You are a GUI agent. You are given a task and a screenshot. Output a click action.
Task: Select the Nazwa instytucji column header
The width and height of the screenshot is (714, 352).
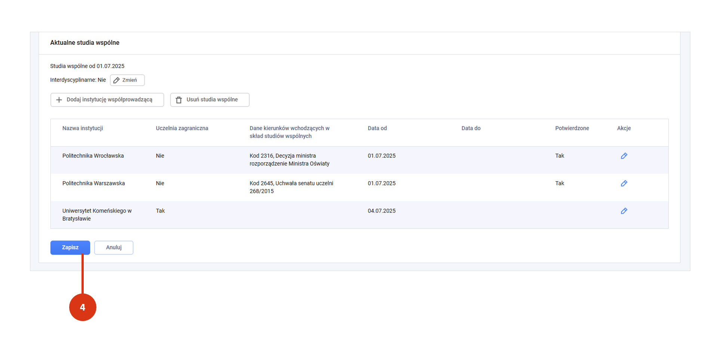(x=83, y=128)
